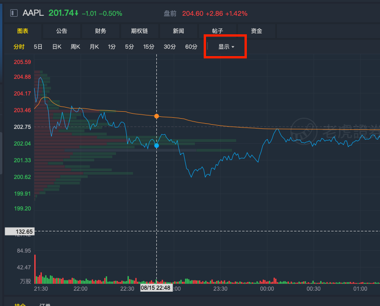Click the price change -1.01 -0.50% text
This screenshot has width=380, height=306.
pos(102,13)
